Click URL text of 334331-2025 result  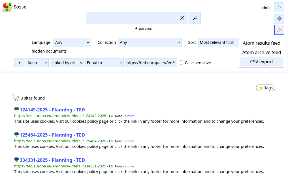tap(60, 166)
